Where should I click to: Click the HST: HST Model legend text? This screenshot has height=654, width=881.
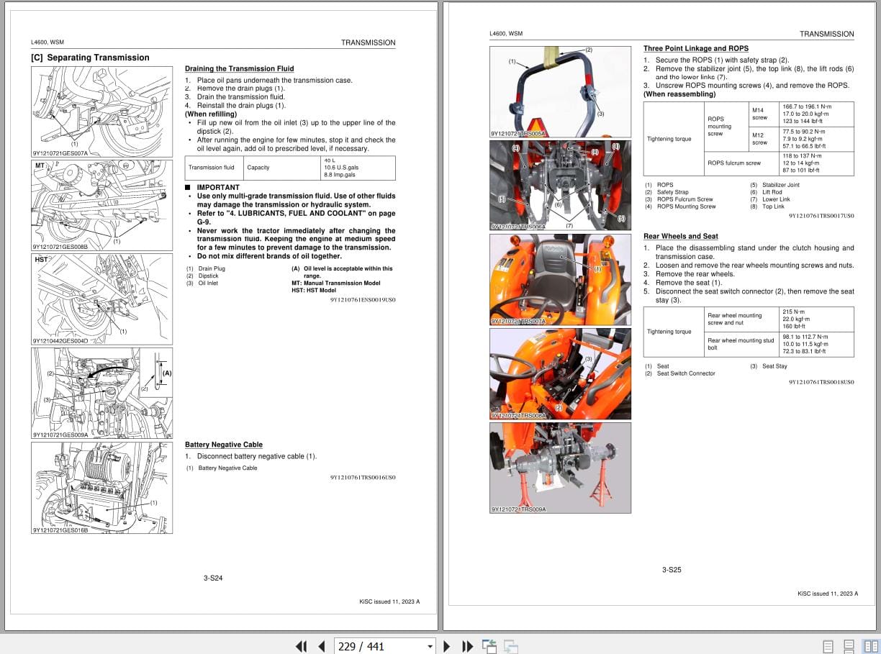pyautogui.click(x=314, y=291)
